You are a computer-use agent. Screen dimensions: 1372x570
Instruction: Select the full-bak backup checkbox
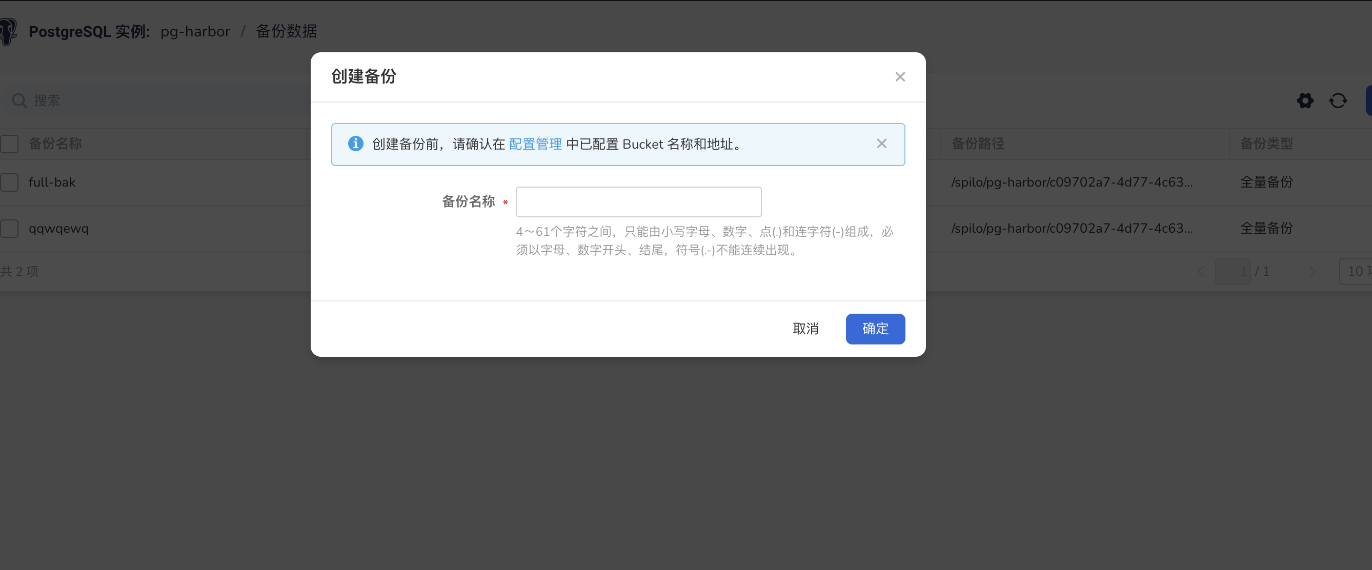(10, 182)
